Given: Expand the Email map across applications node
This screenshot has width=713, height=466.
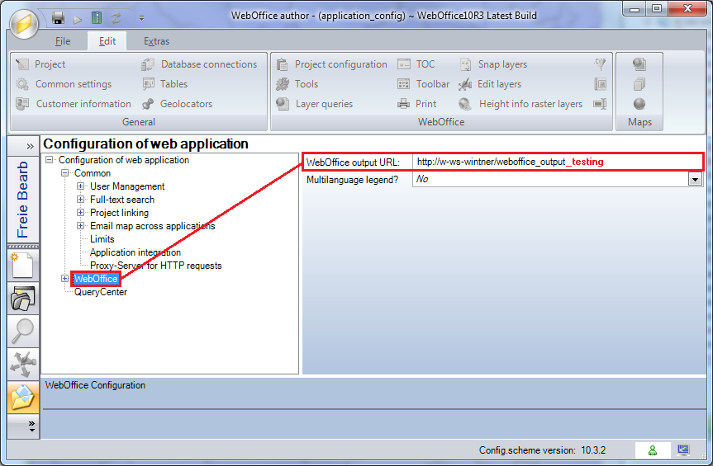Looking at the screenshot, I should [80, 225].
